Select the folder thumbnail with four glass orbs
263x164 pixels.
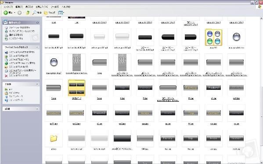click(213, 37)
